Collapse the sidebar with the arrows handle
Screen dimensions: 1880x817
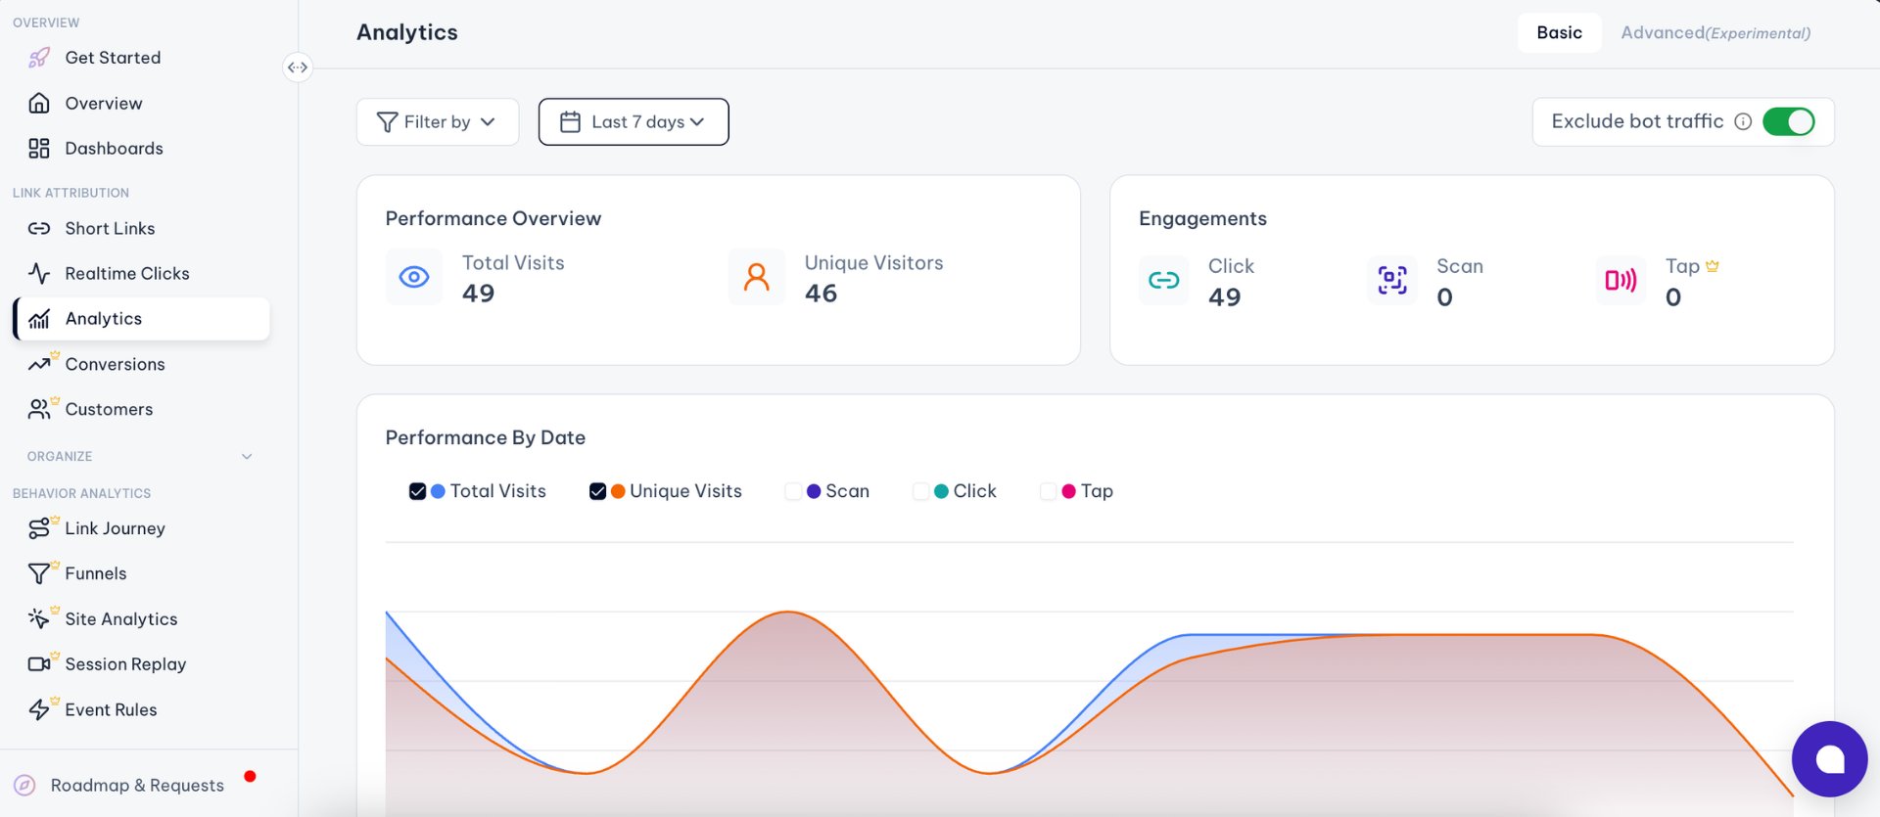(x=298, y=68)
